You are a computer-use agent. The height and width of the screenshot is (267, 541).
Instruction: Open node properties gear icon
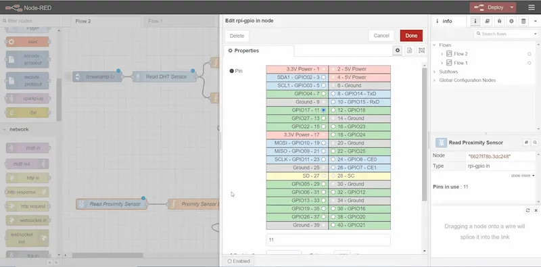[x=398, y=51]
